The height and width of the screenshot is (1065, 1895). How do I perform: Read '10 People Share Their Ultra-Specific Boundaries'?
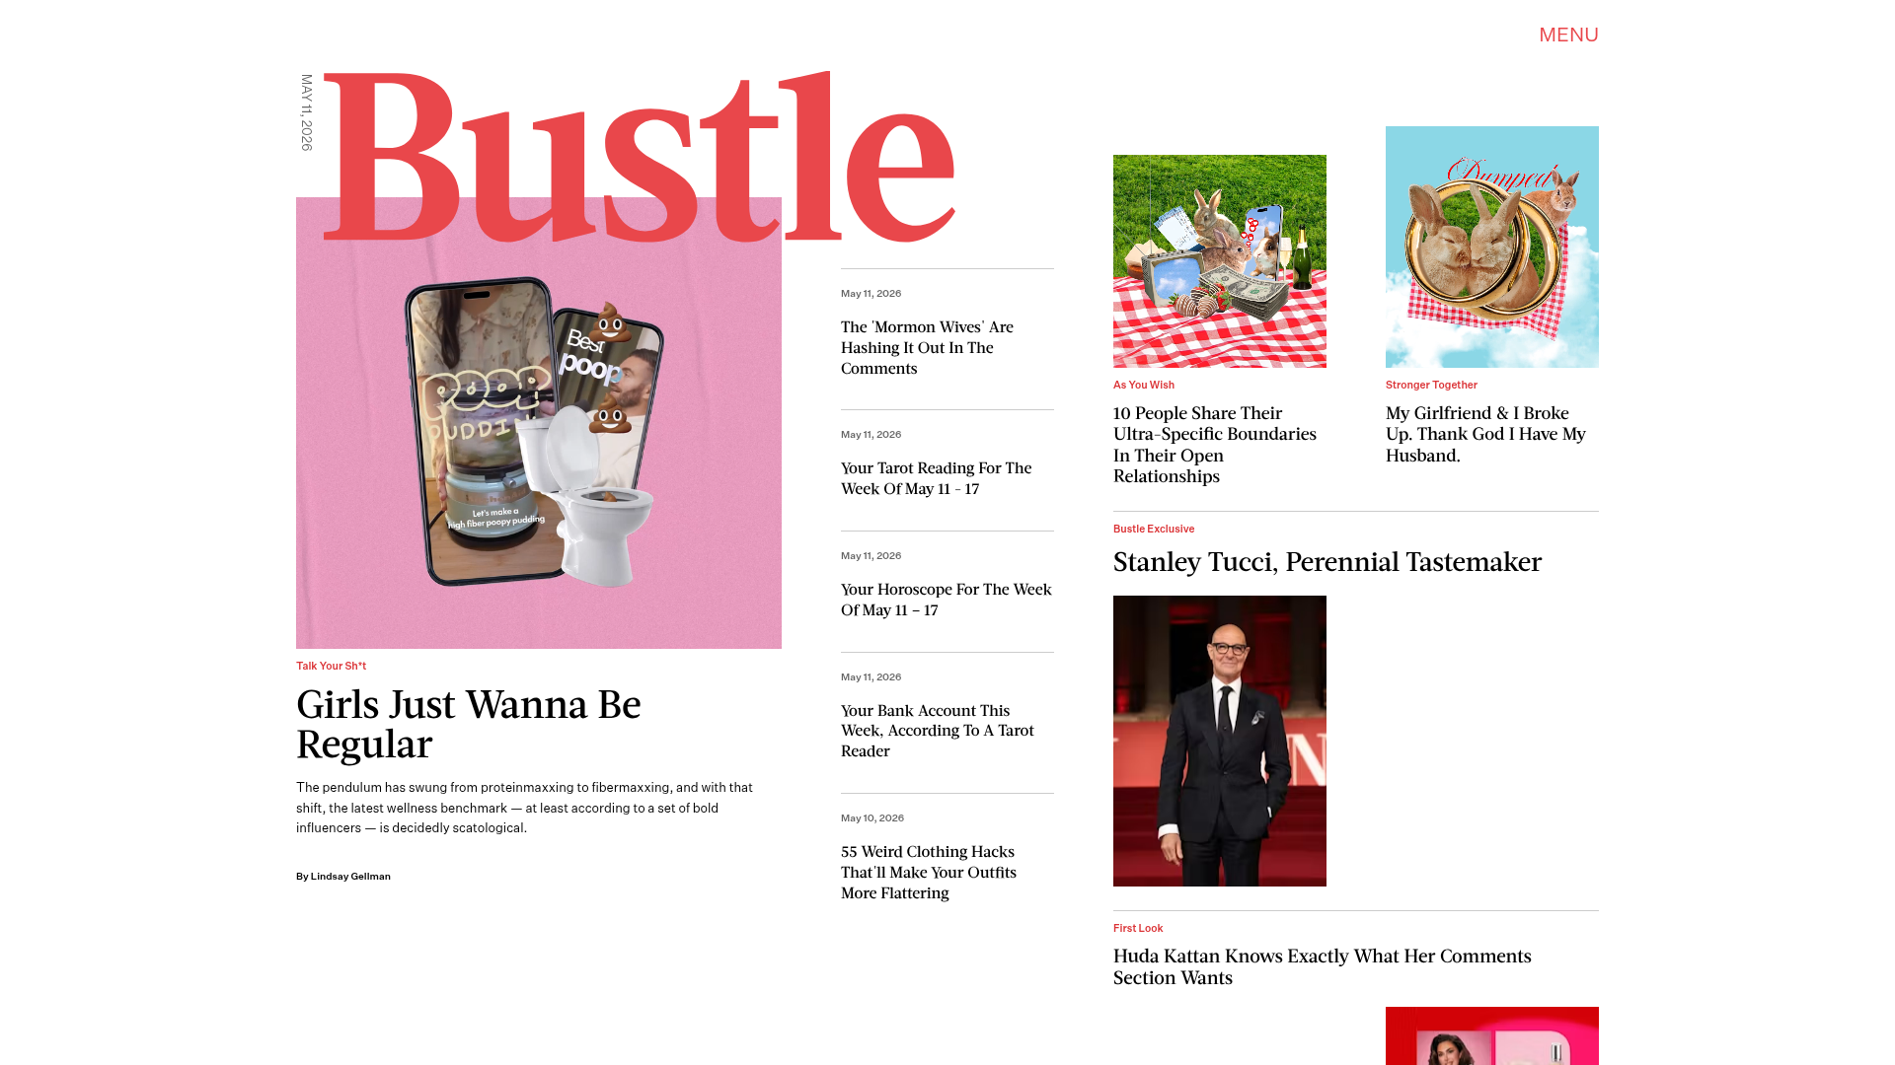pos(1215,445)
